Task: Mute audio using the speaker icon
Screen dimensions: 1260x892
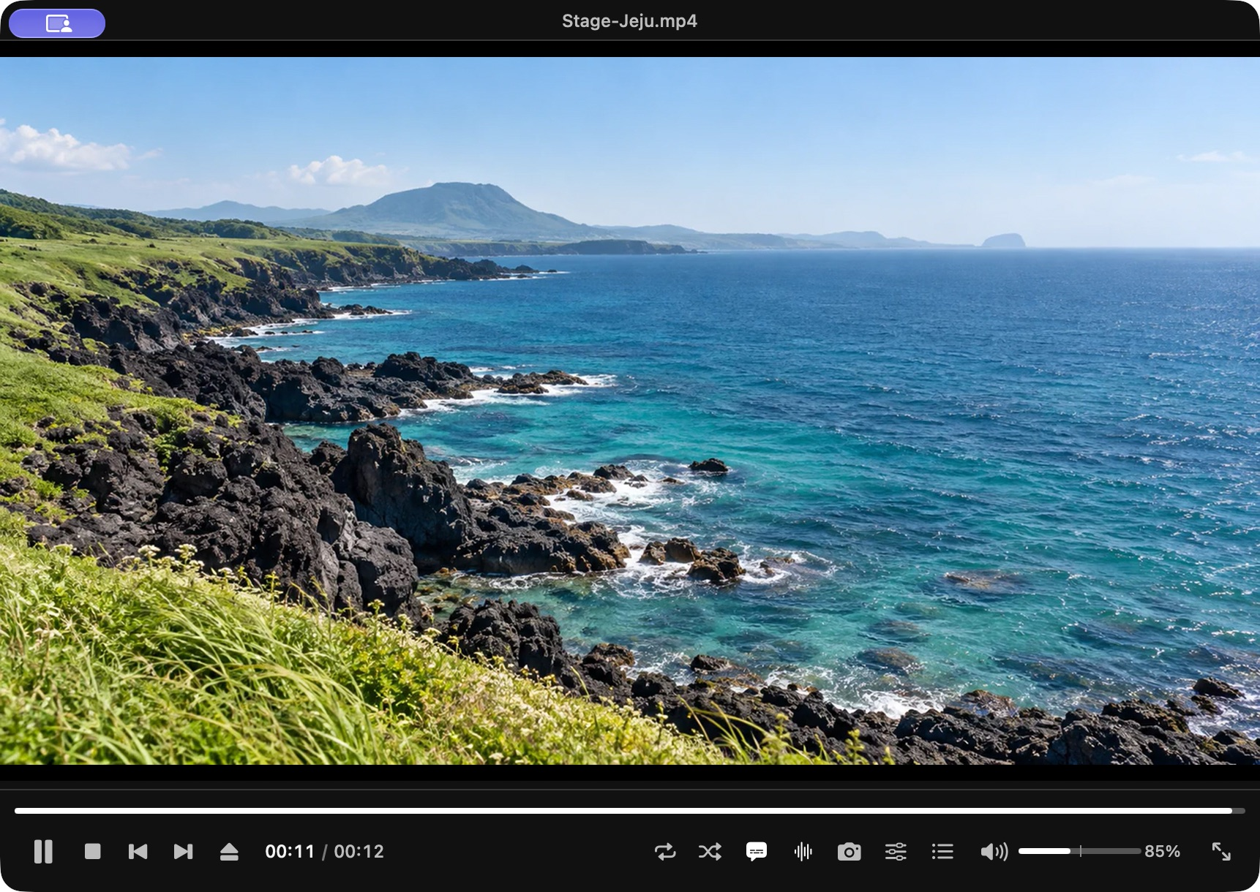Action: coord(994,852)
